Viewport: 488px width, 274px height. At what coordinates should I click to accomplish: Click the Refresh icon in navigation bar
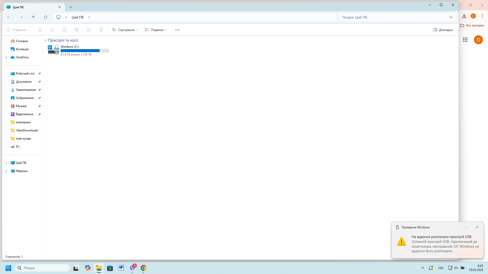45,17
